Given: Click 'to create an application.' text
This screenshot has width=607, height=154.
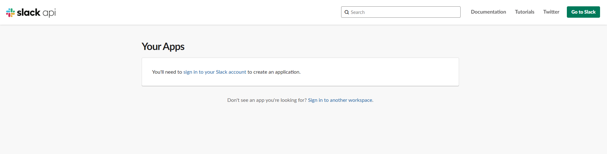Looking at the screenshot, I should [x=274, y=72].
